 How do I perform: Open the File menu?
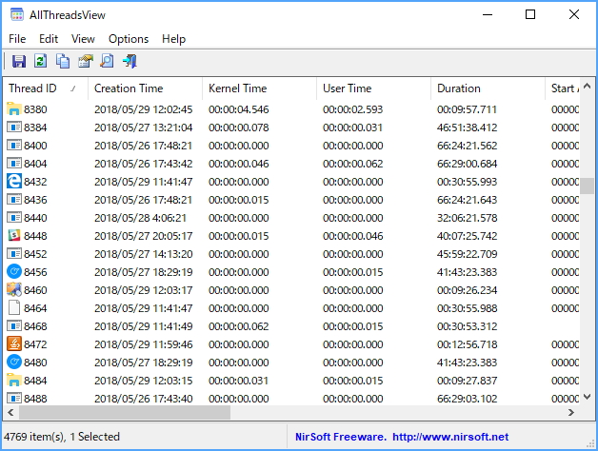pyautogui.click(x=17, y=39)
